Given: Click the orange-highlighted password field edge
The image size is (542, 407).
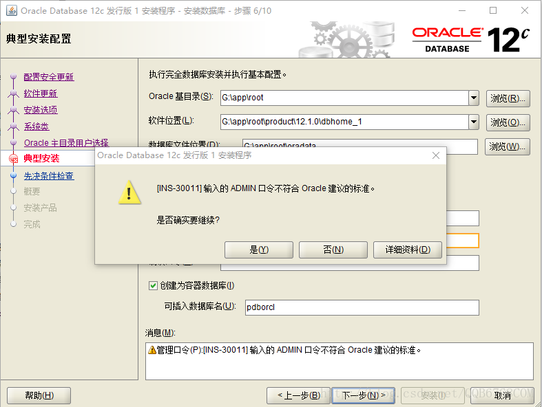Looking at the screenshot, I should [463, 241].
